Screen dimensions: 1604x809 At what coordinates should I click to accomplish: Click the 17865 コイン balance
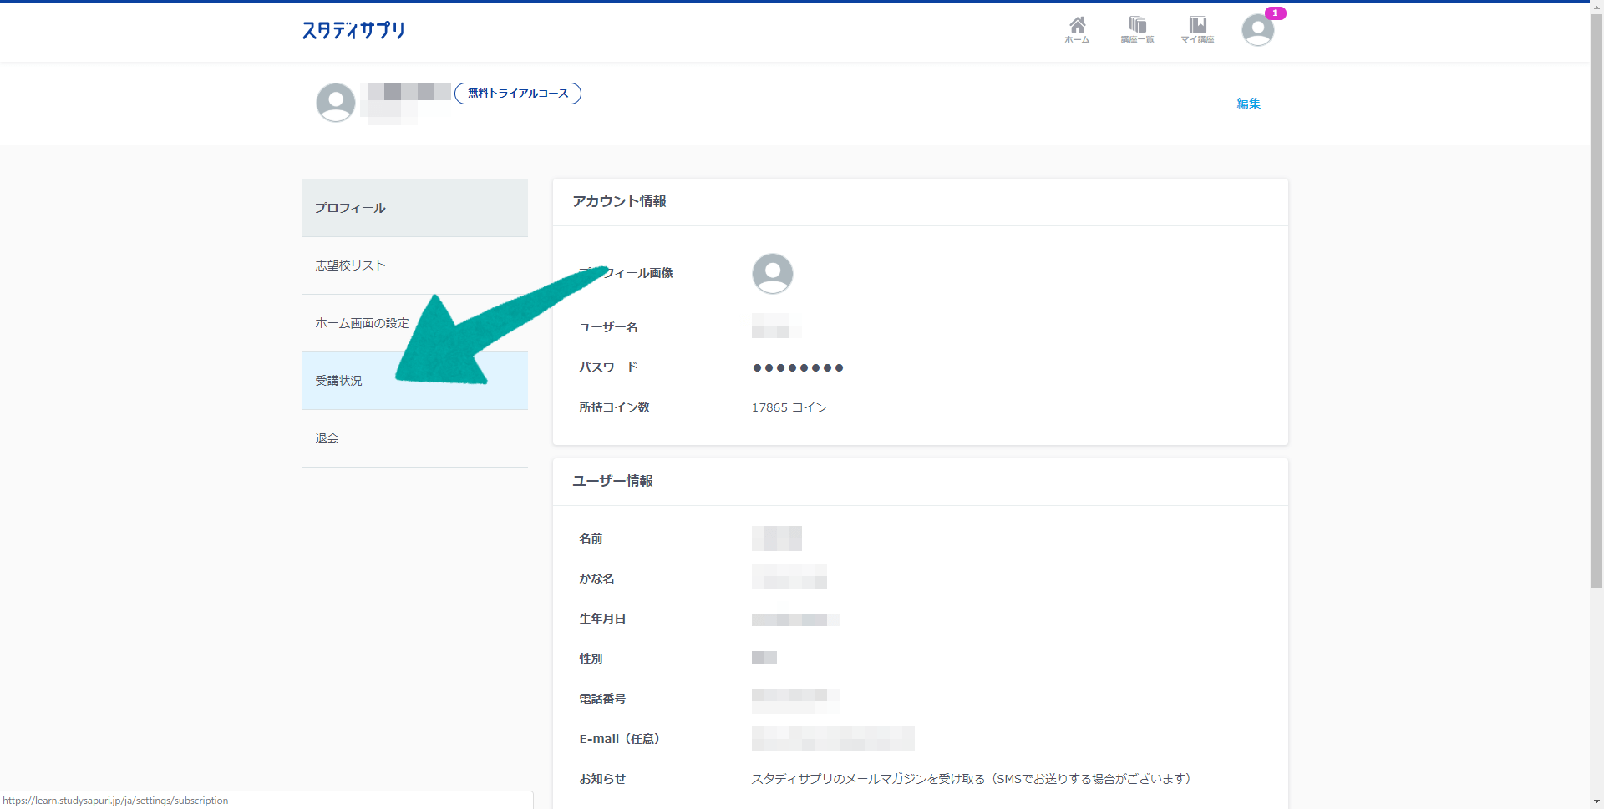[789, 407]
